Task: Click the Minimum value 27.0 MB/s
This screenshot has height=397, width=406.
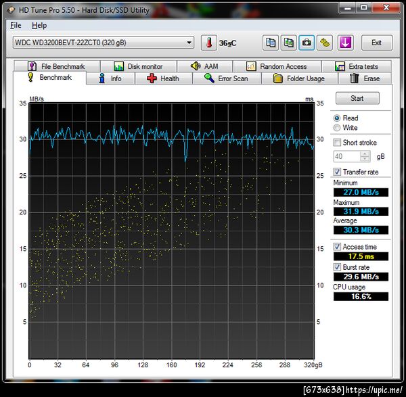Action: tap(361, 192)
